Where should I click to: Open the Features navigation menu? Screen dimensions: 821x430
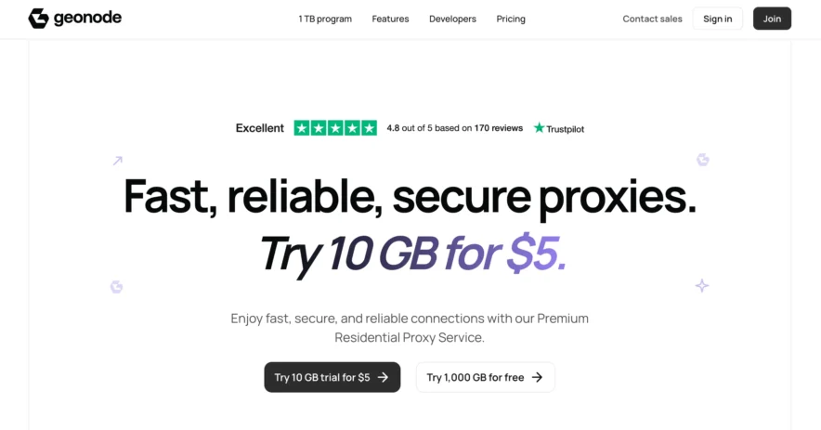(390, 19)
